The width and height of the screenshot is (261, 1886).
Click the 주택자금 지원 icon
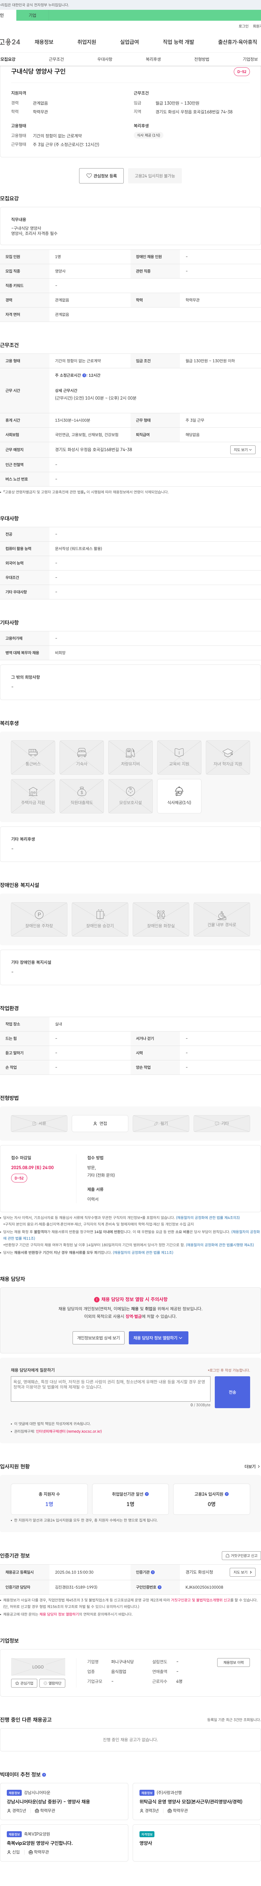pyautogui.click(x=33, y=796)
